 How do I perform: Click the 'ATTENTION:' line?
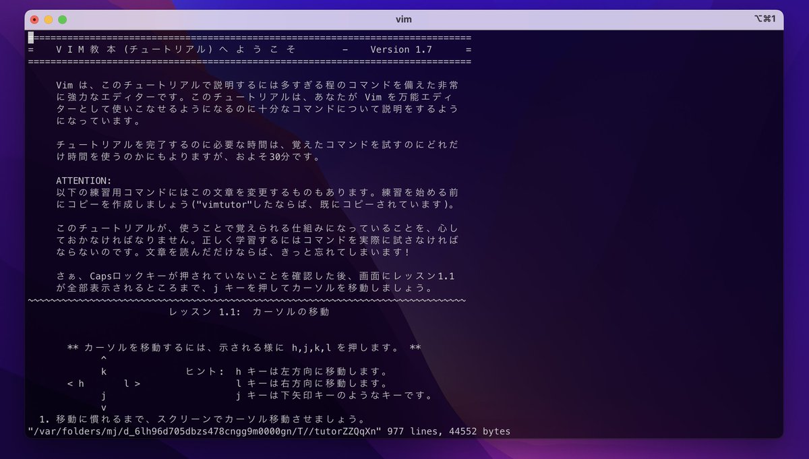(84, 181)
